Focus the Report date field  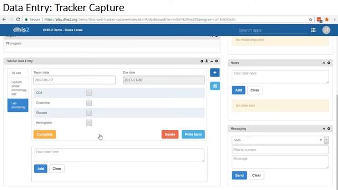pos(74,80)
